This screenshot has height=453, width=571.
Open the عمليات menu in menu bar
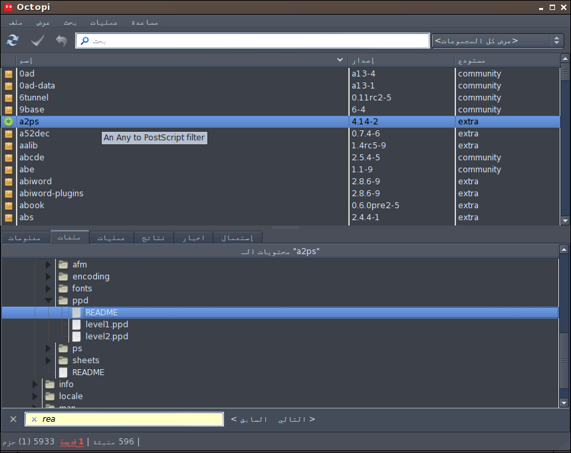(104, 23)
